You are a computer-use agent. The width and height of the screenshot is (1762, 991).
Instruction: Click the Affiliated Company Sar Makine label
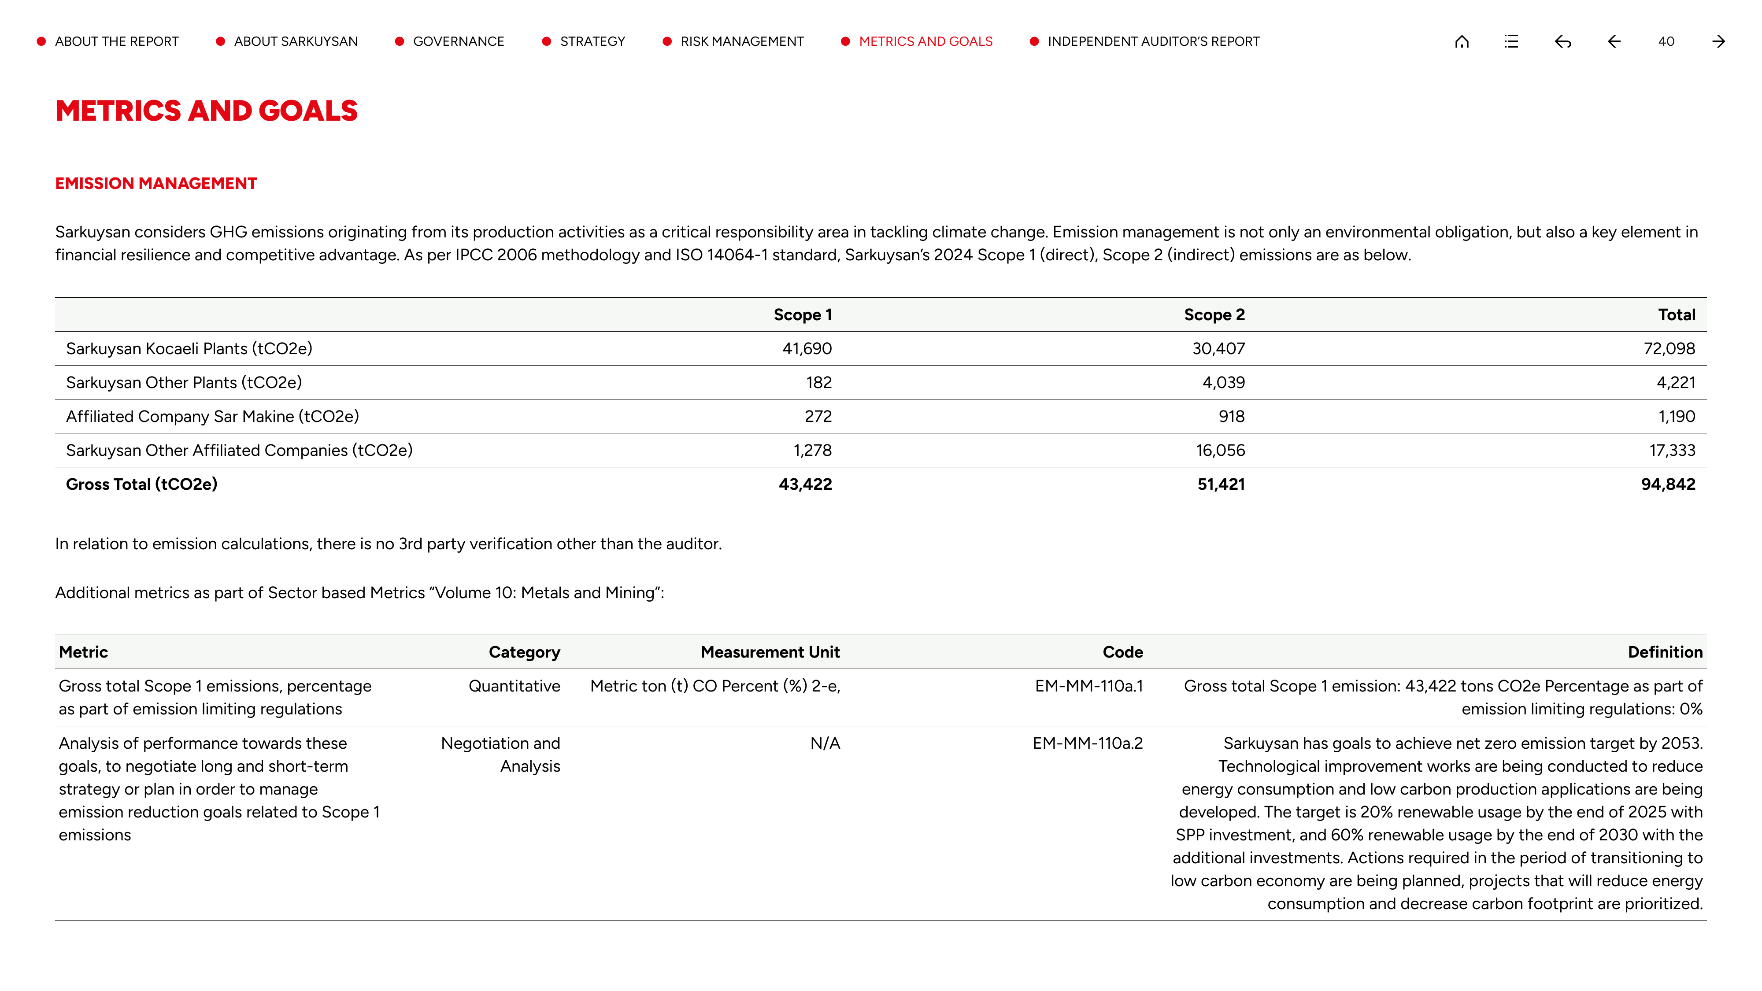pyautogui.click(x=212, y=417)
